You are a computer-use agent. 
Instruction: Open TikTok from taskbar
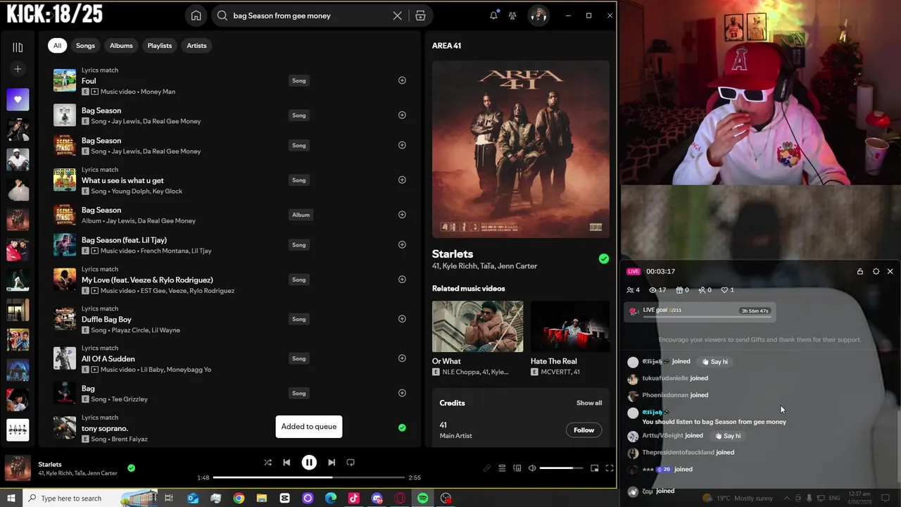coord(353,498)
